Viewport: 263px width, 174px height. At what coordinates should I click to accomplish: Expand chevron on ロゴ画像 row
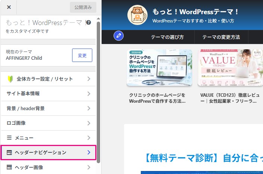[89, 123]
